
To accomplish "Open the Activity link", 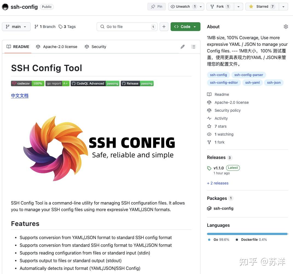I will click(x=217, y=118).
